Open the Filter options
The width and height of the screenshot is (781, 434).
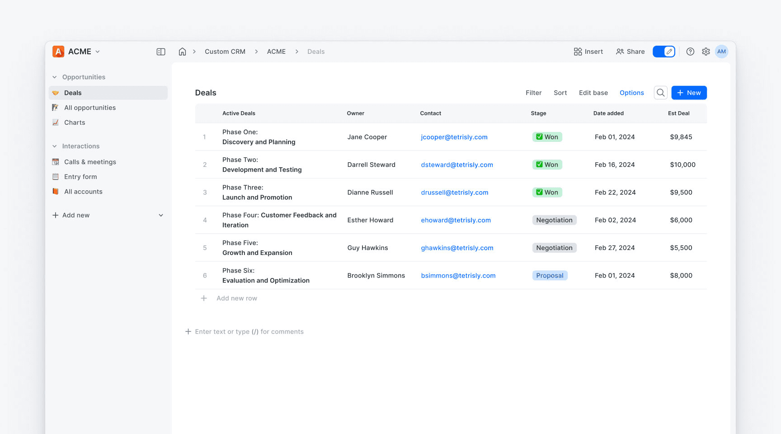pyautogui.click(x=533, y=93)
